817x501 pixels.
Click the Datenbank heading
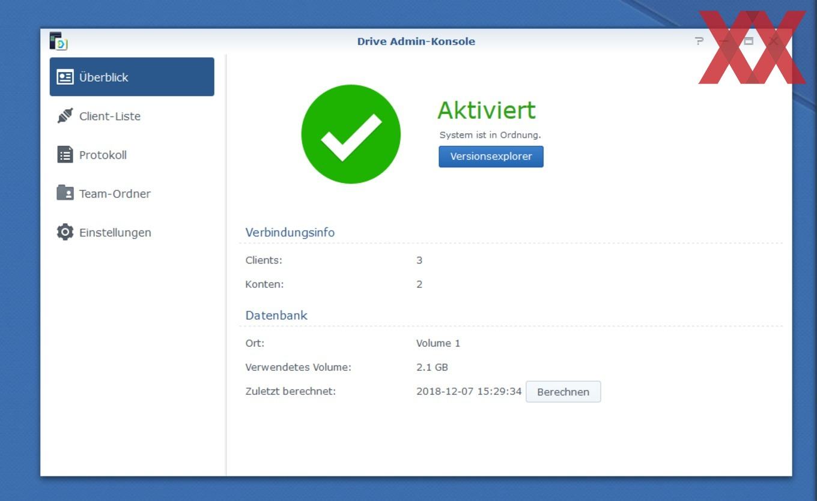pyautogui.click(x=276, y=315)
